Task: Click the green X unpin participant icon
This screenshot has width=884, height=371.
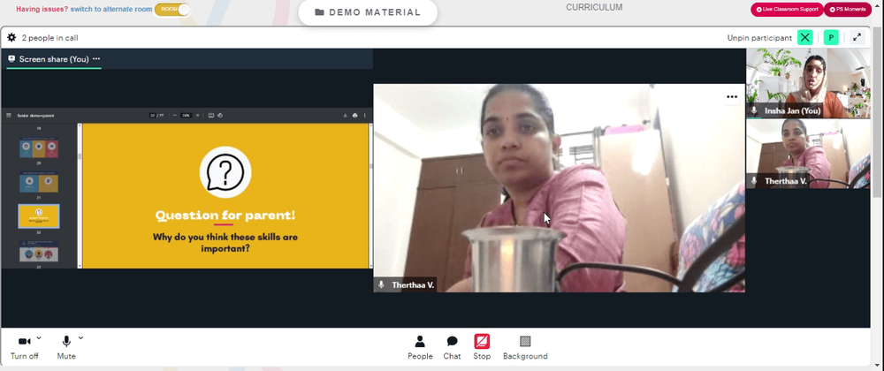Action: pyautogui.click(x=805, y=38)
